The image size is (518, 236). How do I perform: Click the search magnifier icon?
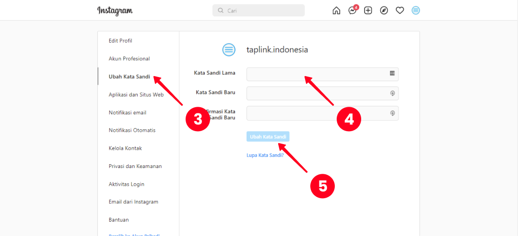pos(221,11)
